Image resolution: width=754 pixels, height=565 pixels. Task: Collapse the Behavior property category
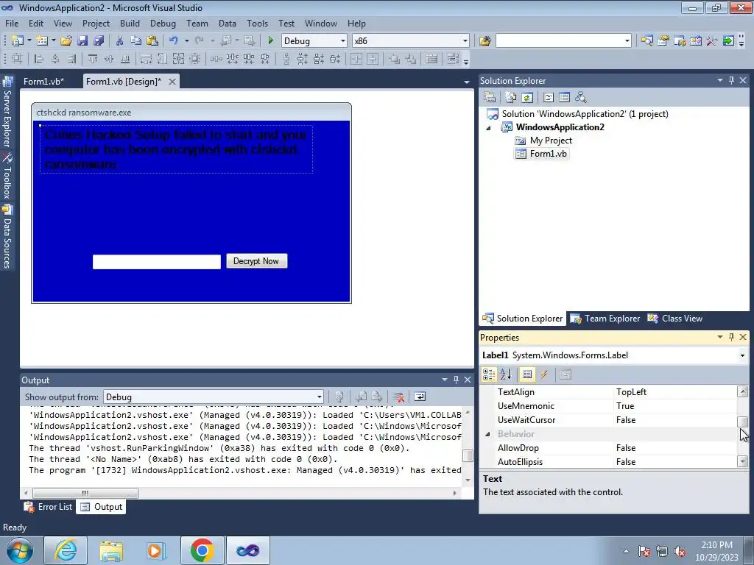pyautogui.click(x=487, y=434)
